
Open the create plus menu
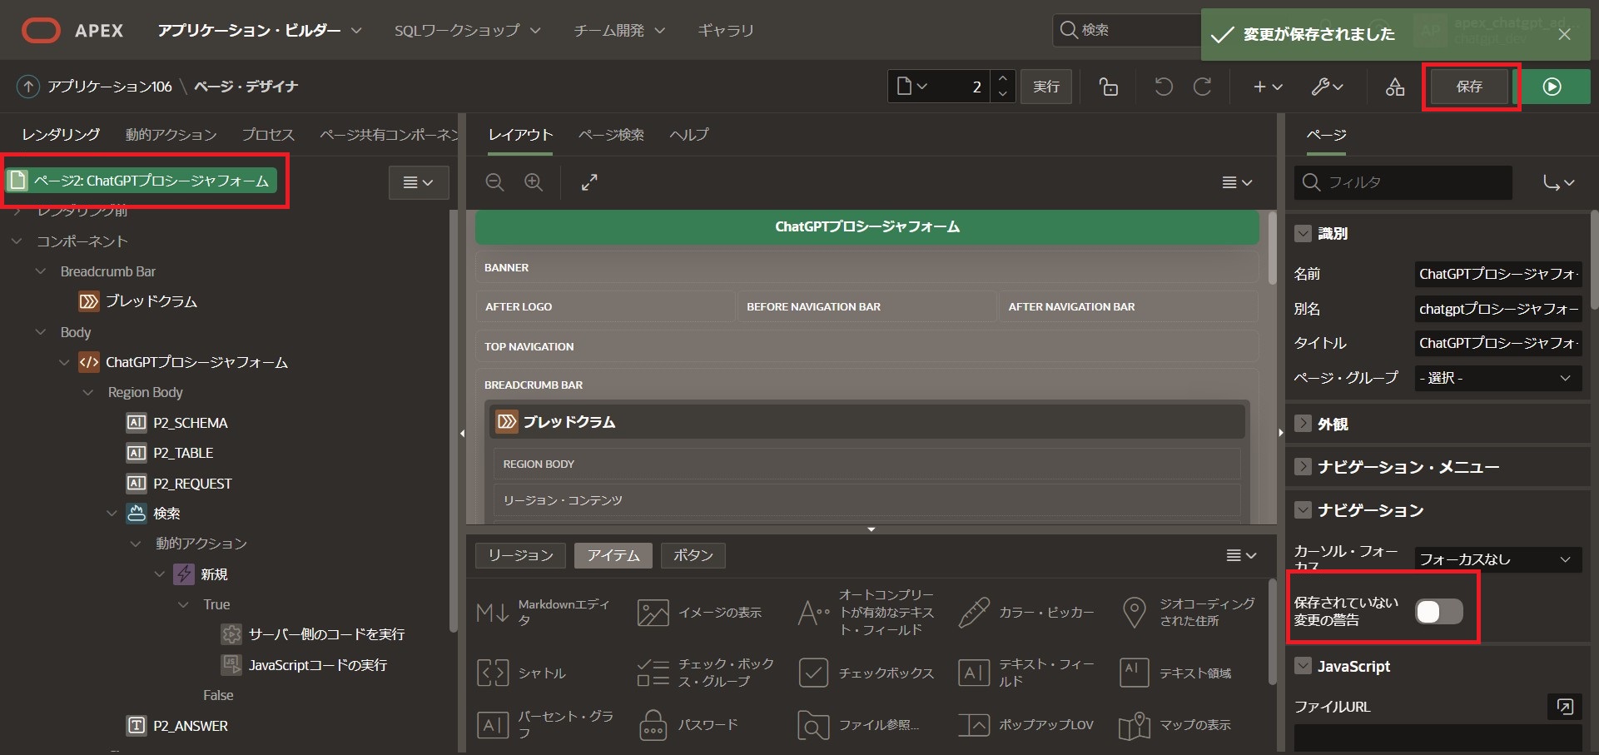pos(1268,87)
